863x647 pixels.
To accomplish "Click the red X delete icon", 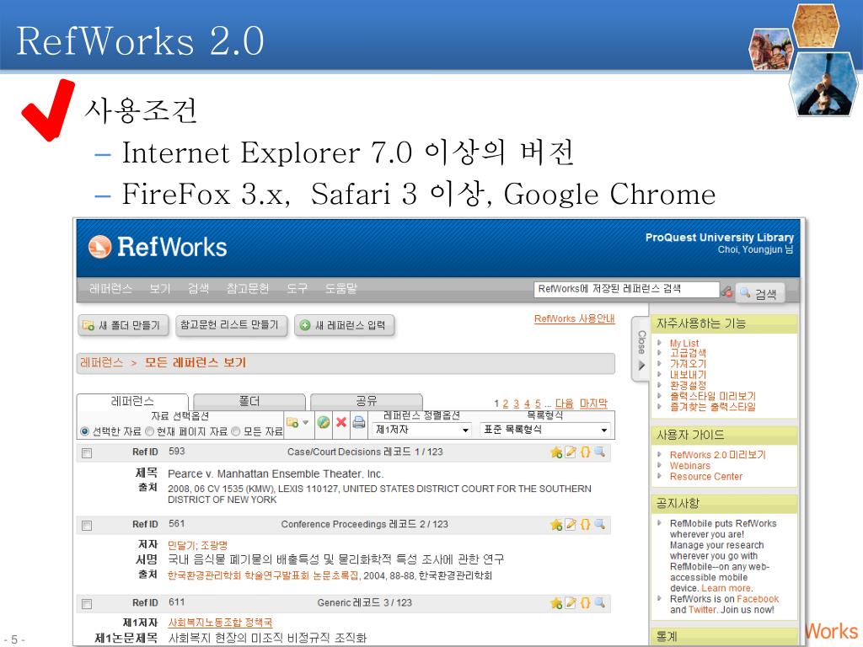I will (341, 423).
